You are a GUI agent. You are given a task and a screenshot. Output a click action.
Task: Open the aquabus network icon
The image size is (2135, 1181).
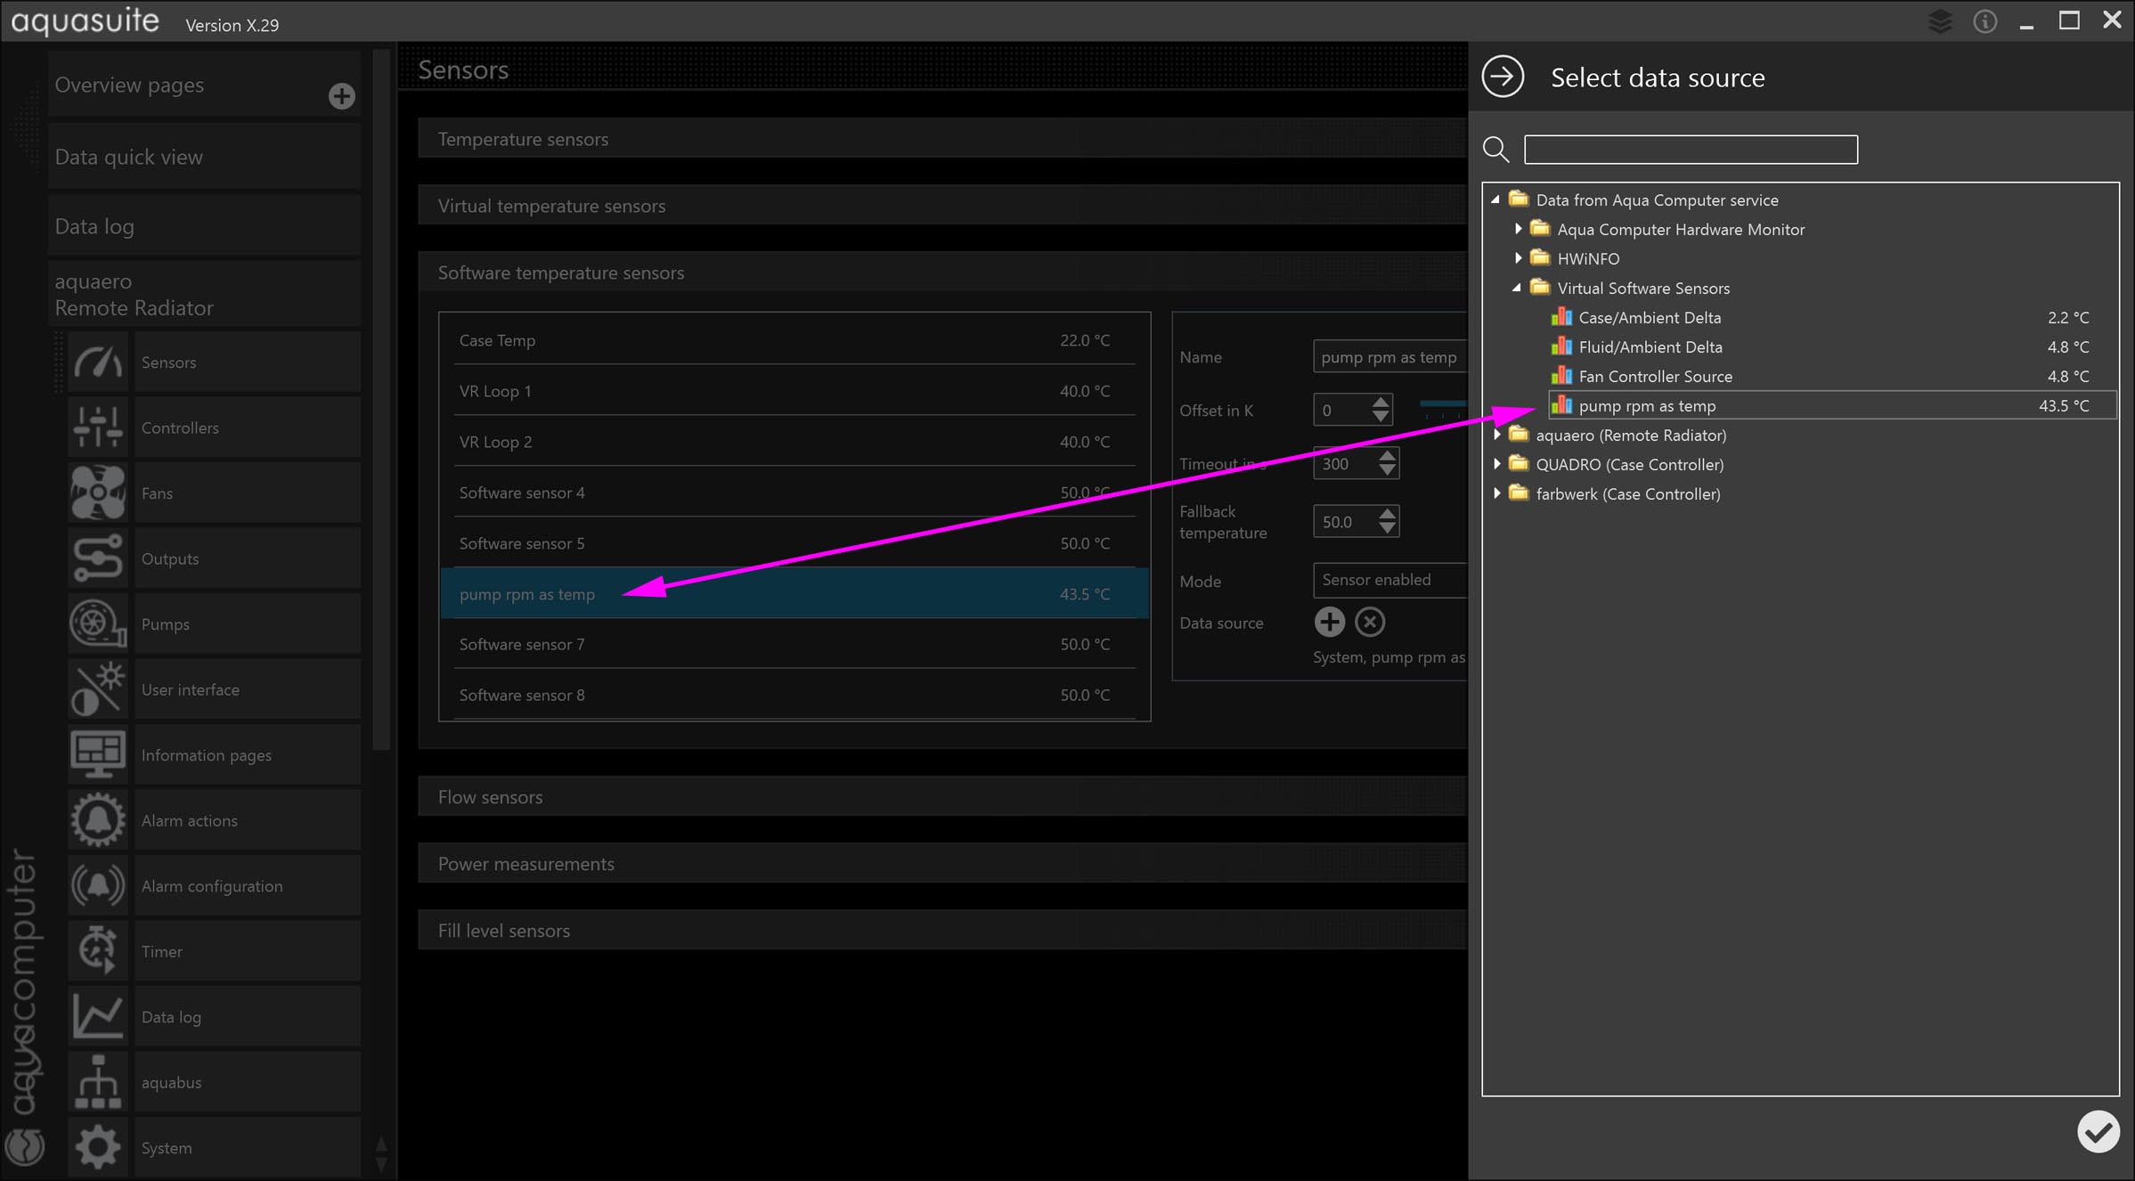[98, 1082]
